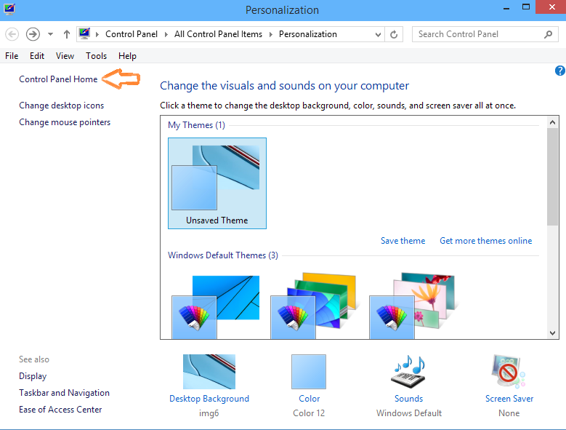This screenshot has width=566, height=430.
Task: Open the Tools menu
Action: tap(96, 56)
